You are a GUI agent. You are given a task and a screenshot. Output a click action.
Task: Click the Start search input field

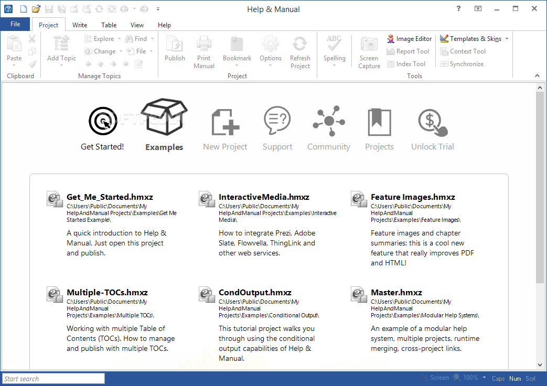coord(53,379)
